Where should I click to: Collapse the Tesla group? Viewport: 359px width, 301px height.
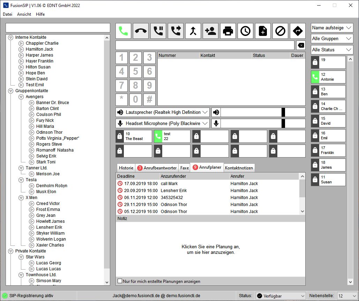click(x=21, y=180)
